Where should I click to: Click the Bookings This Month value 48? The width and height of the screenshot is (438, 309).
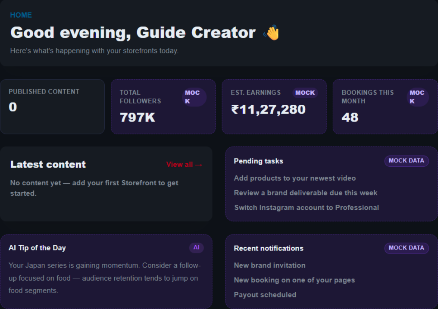coord(350,118)
